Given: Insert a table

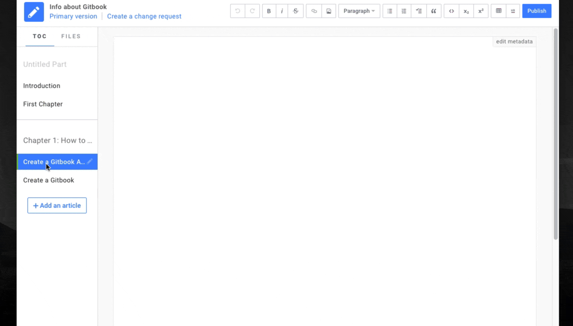Looking at the screenshot, I should [499, 11].
